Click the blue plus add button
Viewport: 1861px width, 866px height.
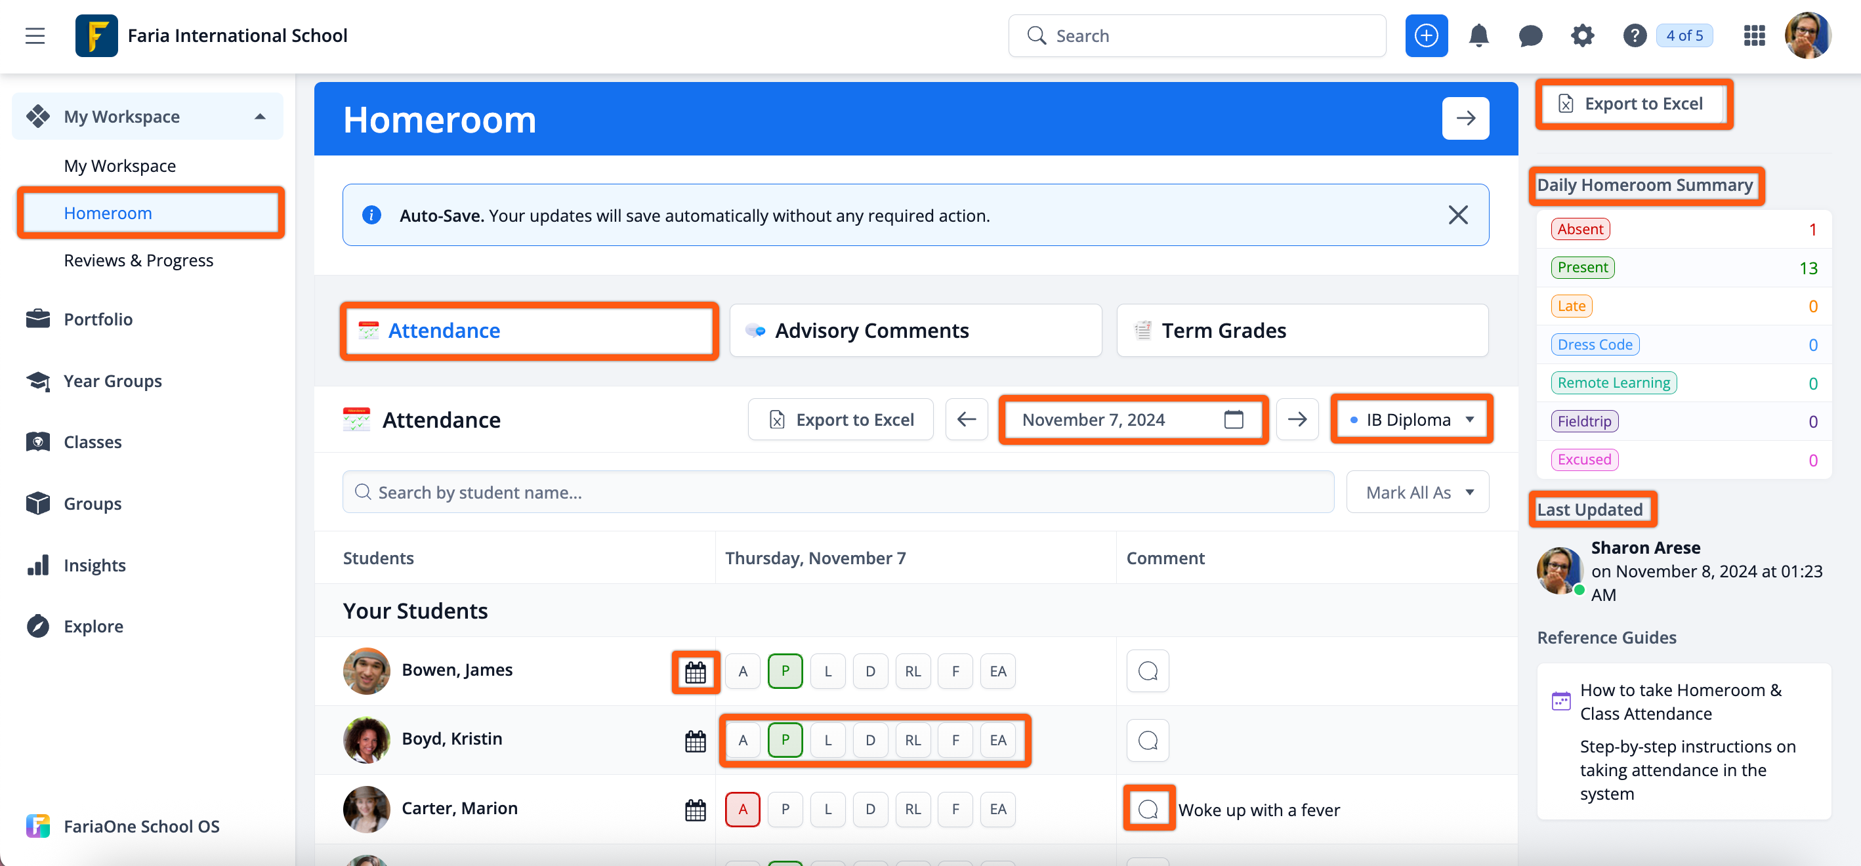click(x=1425, y=35)
